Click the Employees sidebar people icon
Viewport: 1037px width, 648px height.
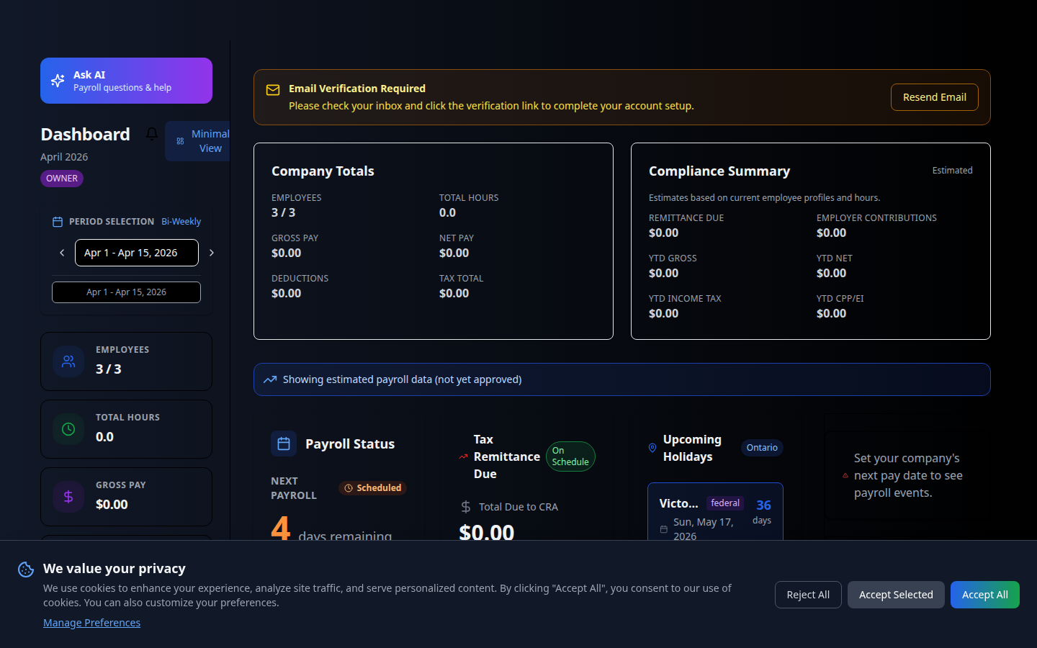(x=68, y=361)
